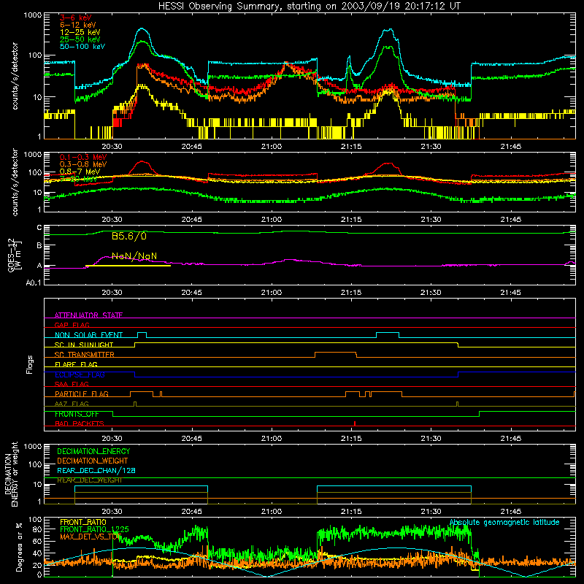Click the FRONT_RATIO_1225 legend label

94,529
